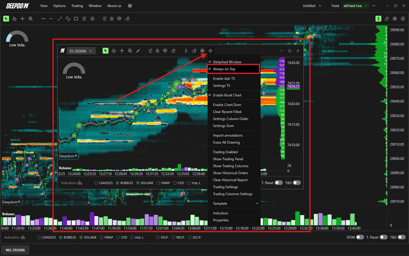409x256 pixels.
Task: Click the NQ-202606 tab button
Action: point(15,250)
